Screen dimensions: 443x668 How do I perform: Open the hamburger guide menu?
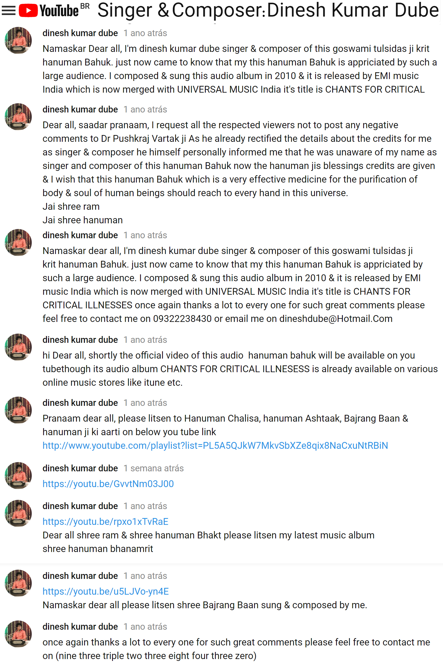(8, 11)
